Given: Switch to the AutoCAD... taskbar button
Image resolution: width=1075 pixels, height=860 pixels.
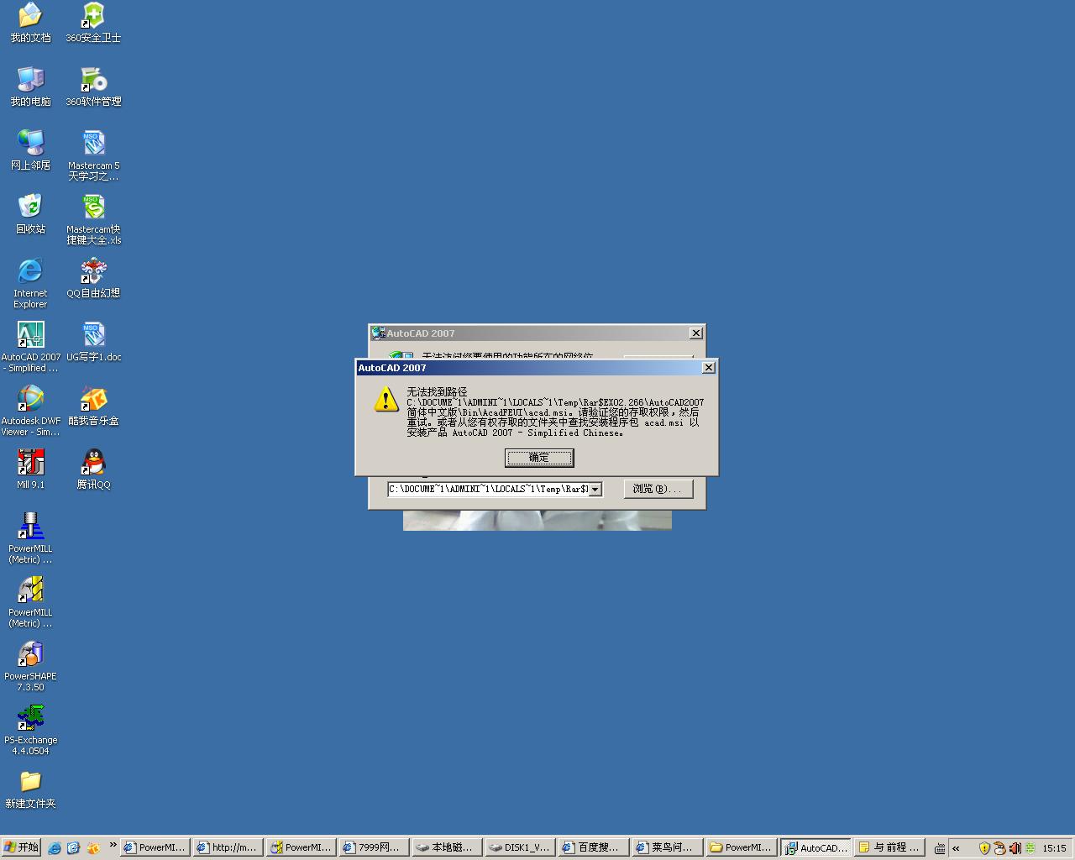Looking at the screenshot, I should [815, 847].
